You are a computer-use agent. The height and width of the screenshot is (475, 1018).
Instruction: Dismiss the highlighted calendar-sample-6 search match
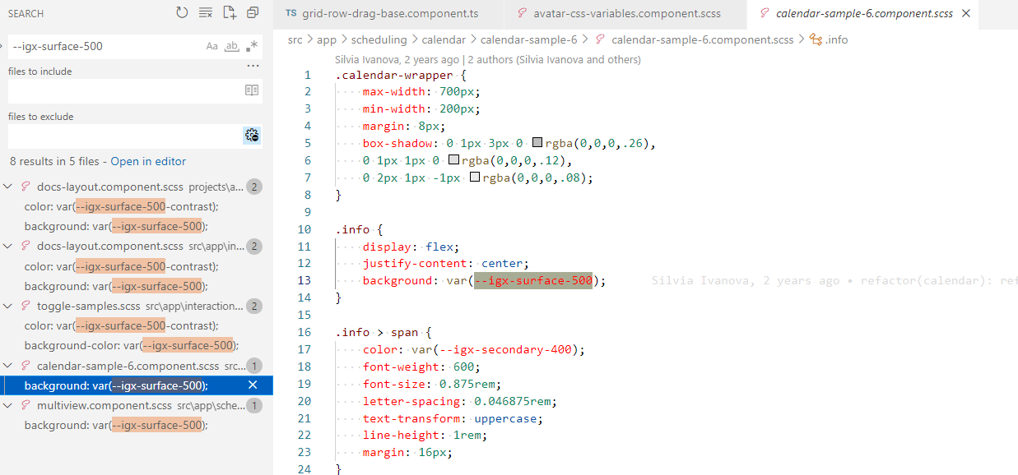click(254, 385)
